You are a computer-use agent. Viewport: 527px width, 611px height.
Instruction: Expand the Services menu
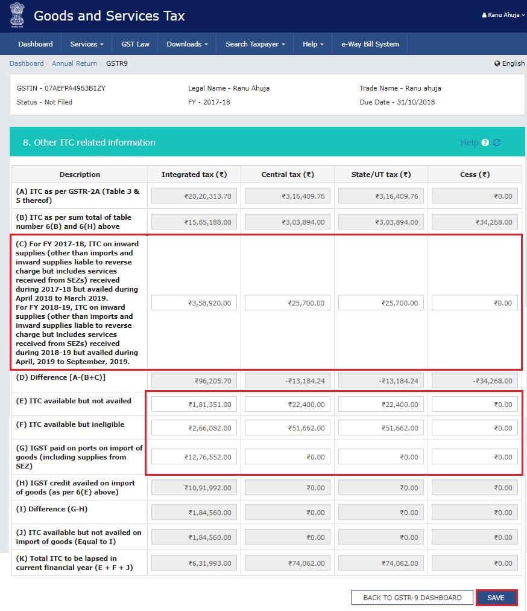87,43
